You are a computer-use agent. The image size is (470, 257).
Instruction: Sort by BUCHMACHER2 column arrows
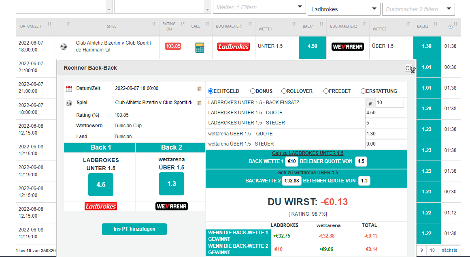[364, 24]
